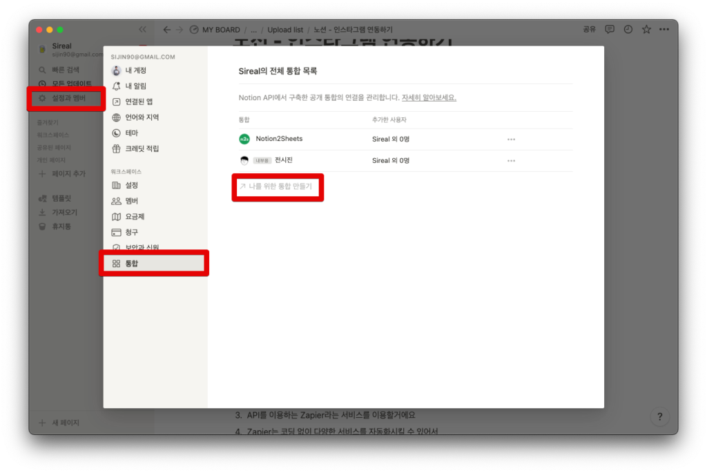Open 템플릿 in sidebar
This screenshot has height=473, width=707.
pyautogui.click(x=55, y=198)
